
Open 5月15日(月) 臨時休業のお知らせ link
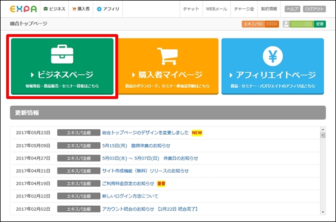136,145
